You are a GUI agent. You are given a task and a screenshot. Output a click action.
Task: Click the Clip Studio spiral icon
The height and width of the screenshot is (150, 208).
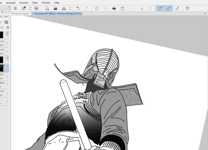(x=36, y=8)
